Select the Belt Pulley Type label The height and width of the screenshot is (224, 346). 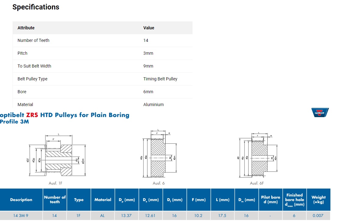point(32,79)
